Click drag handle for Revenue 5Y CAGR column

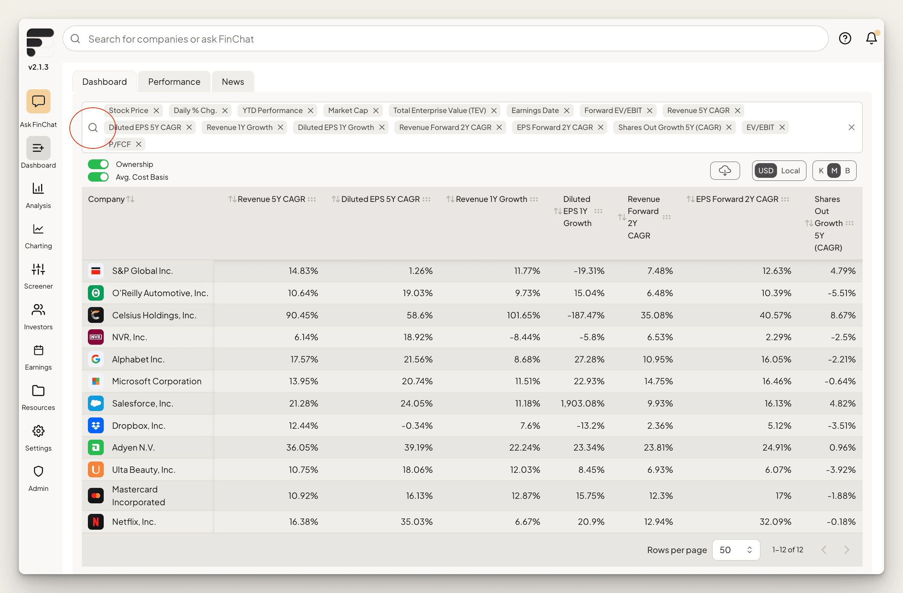312,199
